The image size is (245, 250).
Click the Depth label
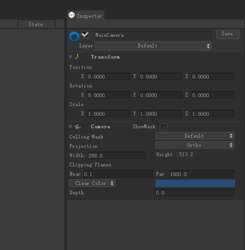click(76, 193)
